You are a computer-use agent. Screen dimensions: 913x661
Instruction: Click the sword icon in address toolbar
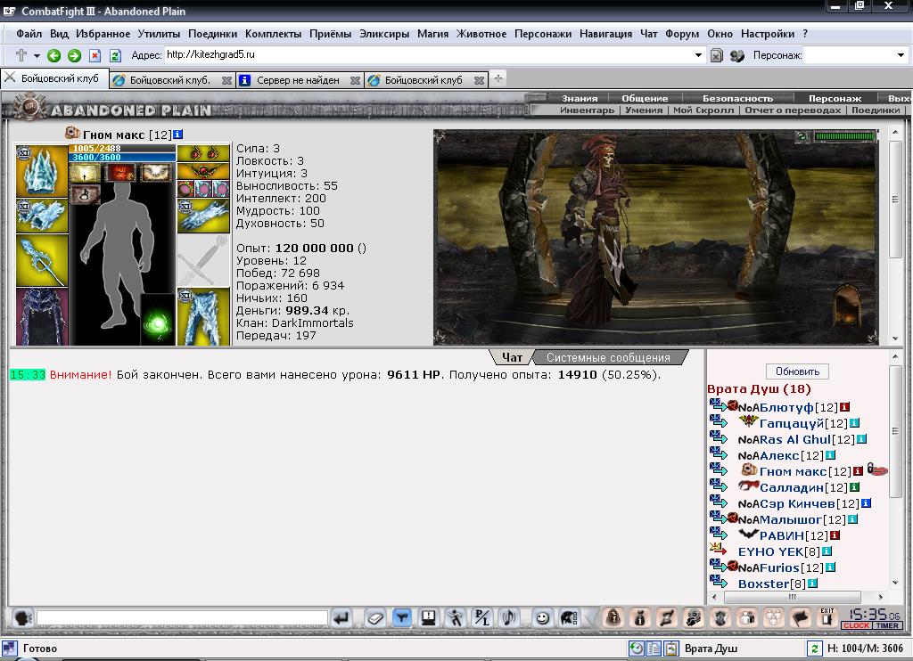coord(21,55)
